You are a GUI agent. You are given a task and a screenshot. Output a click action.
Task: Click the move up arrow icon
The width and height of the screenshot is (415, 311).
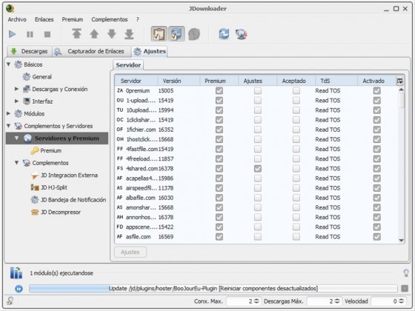94,34
